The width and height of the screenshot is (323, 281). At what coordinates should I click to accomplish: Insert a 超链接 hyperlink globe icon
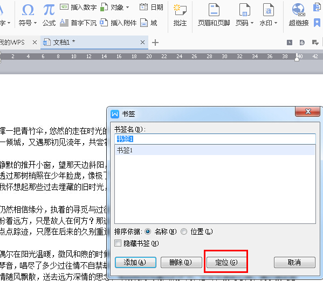(x=299, y=10)
